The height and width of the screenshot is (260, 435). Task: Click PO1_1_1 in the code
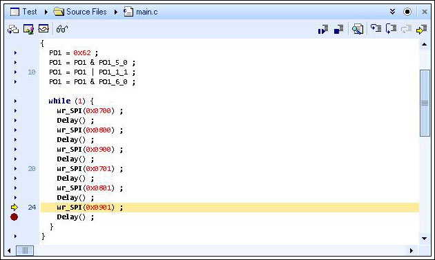113,72
